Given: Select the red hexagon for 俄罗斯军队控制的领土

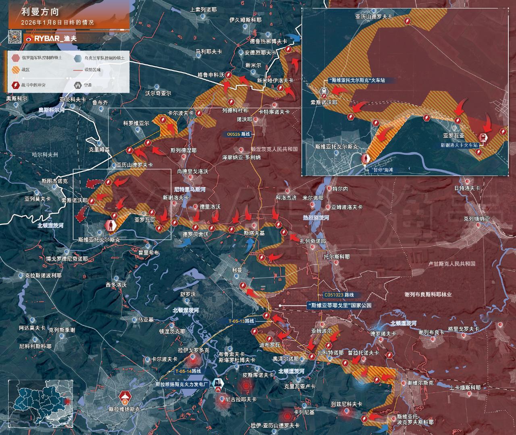Looking at the screenshot, I should pos(15,58).
